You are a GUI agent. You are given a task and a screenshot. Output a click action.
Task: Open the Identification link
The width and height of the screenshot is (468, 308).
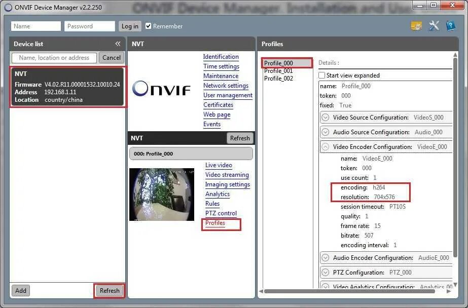point(221,57)
